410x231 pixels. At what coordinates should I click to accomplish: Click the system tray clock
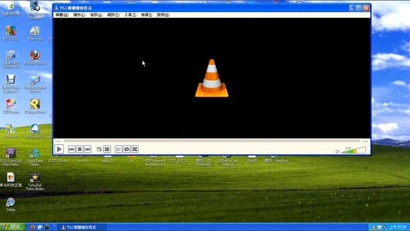[398, 227]
